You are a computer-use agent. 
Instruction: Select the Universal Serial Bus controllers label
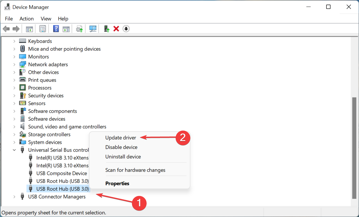click(58, 150)
